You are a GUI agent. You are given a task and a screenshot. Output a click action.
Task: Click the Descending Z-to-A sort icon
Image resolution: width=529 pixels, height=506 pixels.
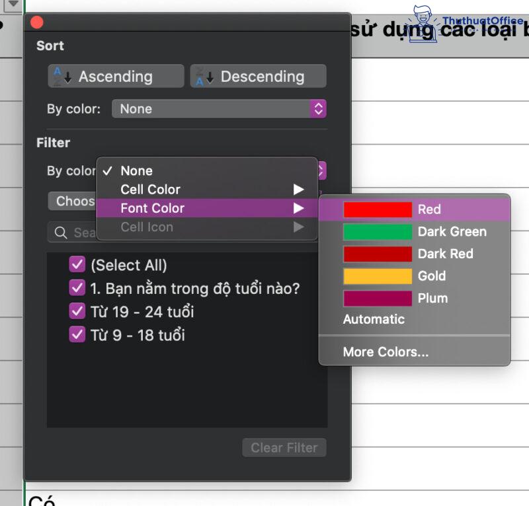(x=204, y=75)
